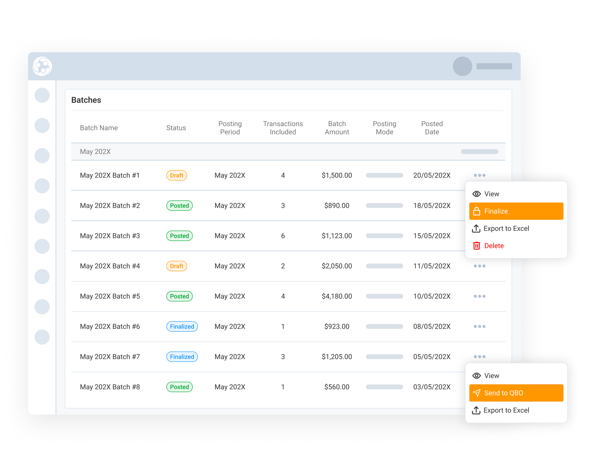The width and height of the screenshot is (590, 475).
Task: Click posted date 08/05/202X
Action: click(432, 326)
